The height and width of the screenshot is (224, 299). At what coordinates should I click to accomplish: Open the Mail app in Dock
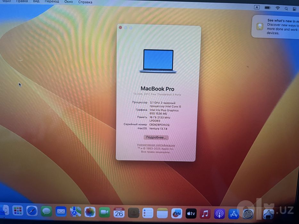pyautogui.click(x=61, y=212)
